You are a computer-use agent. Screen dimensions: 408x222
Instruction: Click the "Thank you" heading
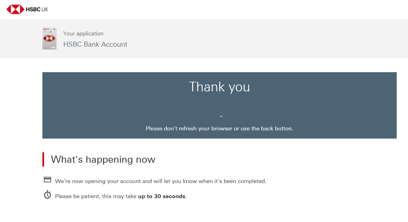click(219, 87)
